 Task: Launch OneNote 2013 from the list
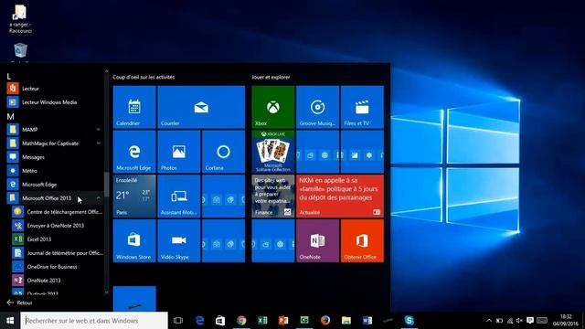point(57,281)
